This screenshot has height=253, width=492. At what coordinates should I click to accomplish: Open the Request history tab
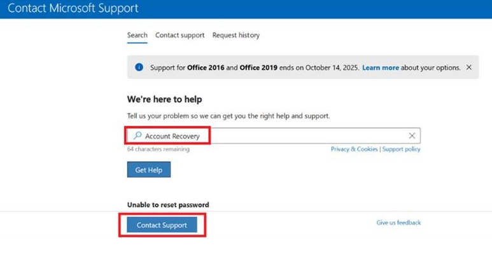(236, 35)
